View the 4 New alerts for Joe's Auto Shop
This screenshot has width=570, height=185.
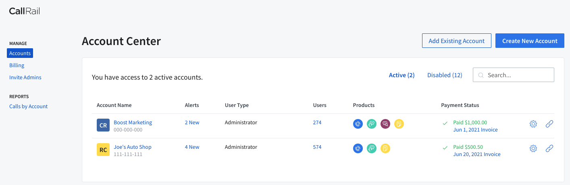(x=192, y=147)
